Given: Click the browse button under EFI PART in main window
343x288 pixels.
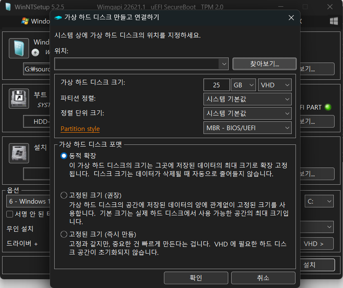Looking at the screenshot, I should click(317, 121).
